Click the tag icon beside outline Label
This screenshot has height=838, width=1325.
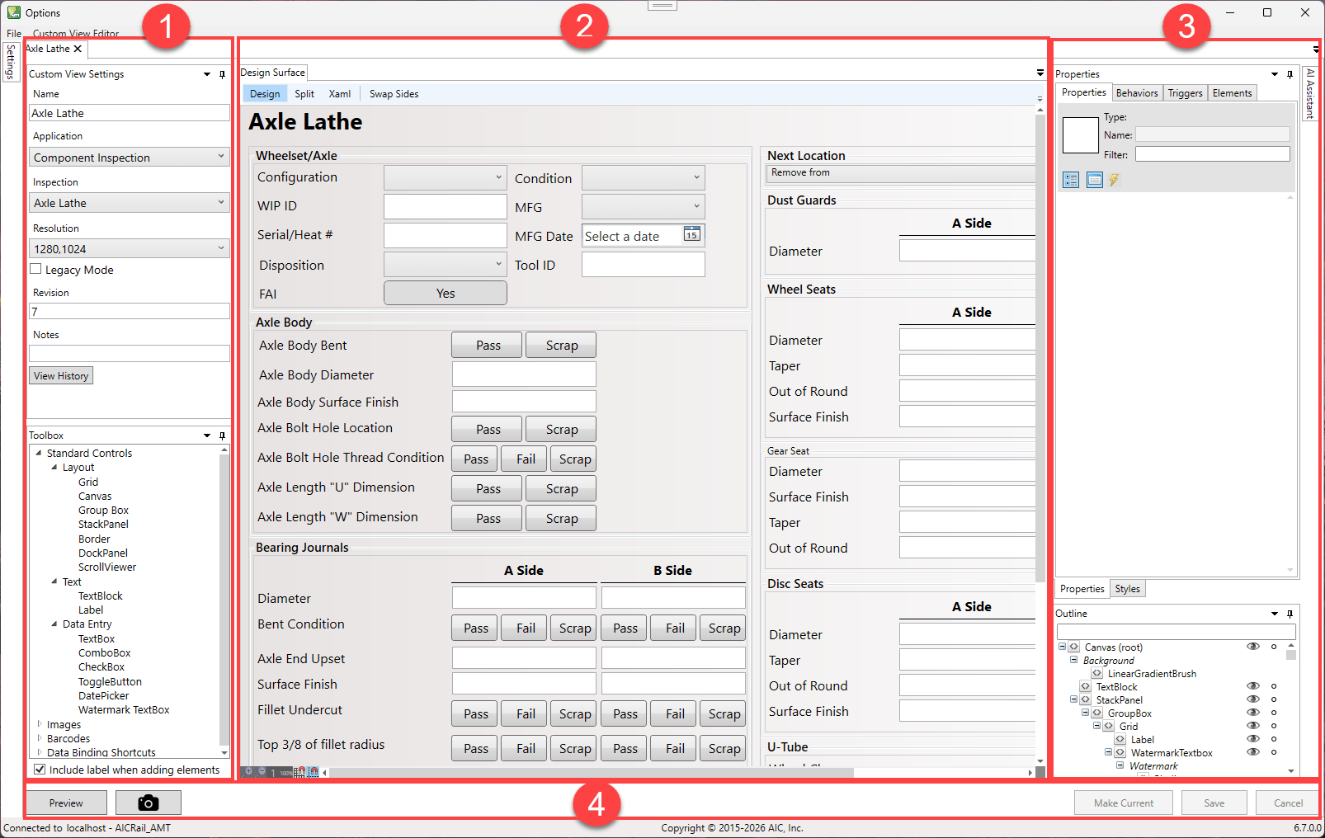click(1120, 740)
